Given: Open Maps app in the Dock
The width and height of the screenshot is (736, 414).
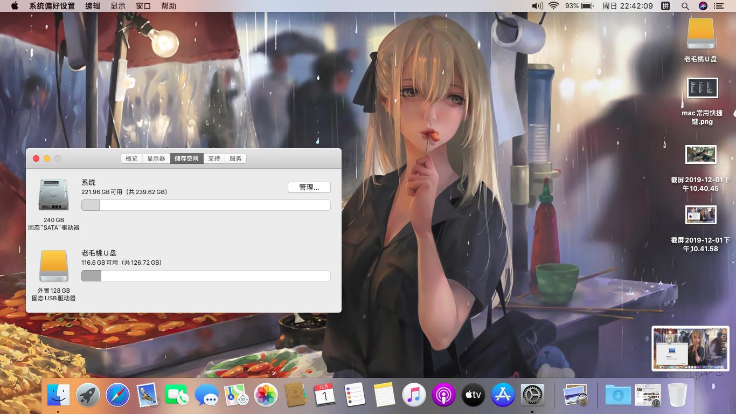Looking at the screenshot, I should coord(236,395).
